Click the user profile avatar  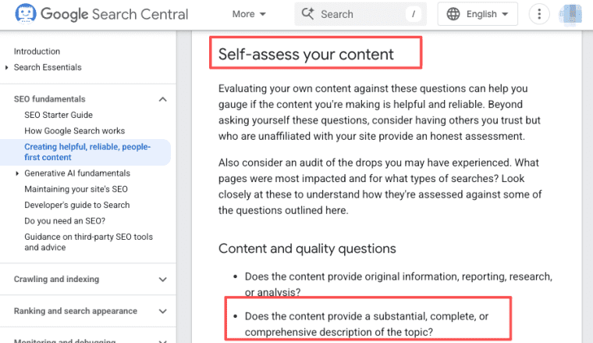click(x=570, y=15)
